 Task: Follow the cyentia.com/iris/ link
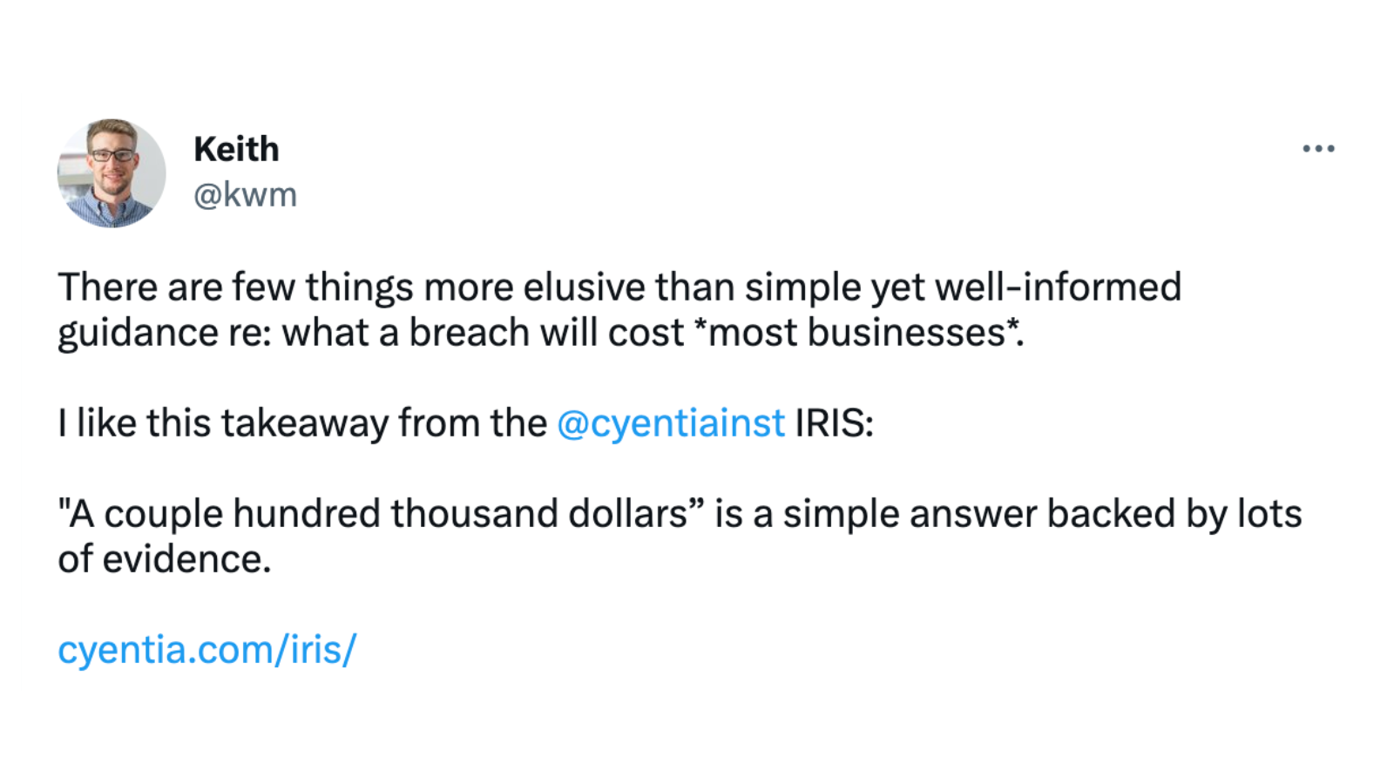207,650
